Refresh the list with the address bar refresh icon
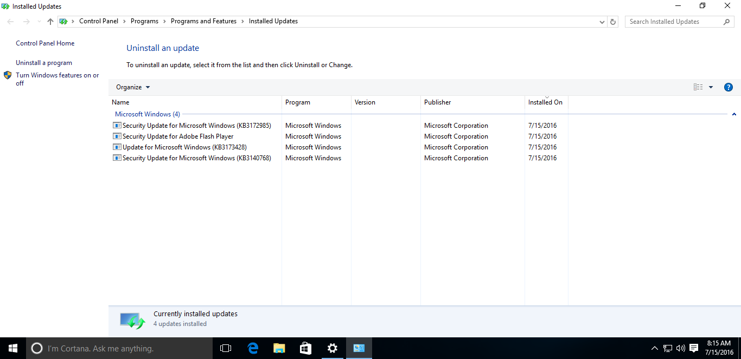Image resolution: width=741 pixels, height=359 pixels. click(612, 21)
